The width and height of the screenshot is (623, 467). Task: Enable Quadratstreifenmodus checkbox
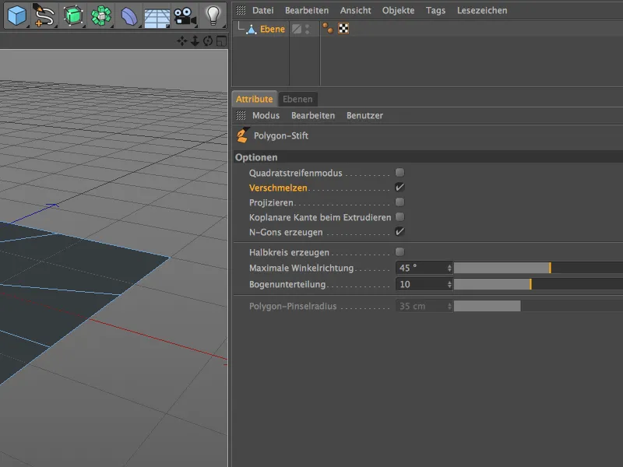coord(399,172)
